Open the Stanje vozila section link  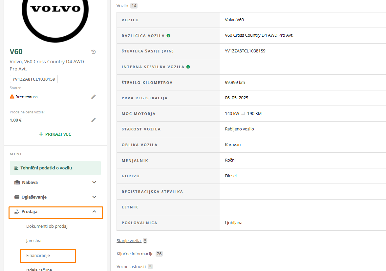click(129, 241)
